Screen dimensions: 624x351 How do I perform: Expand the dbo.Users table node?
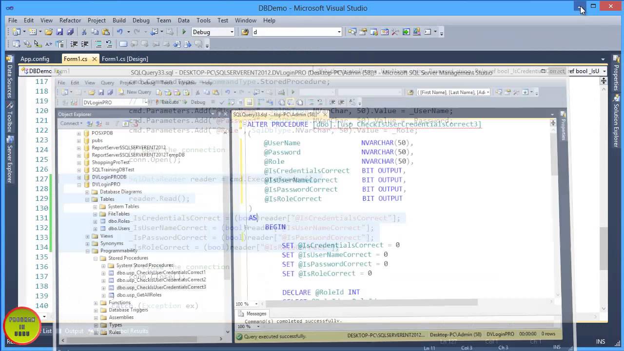tap(95, 228)
